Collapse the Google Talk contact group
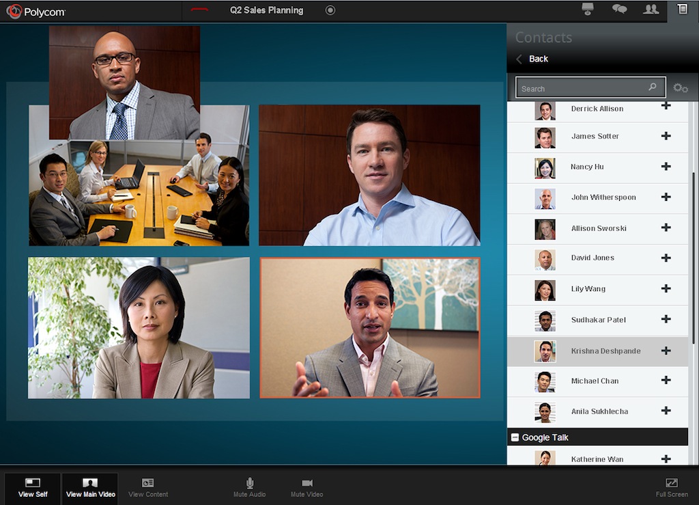The width and height of the screenshot is (699, 505). (515, 437)
